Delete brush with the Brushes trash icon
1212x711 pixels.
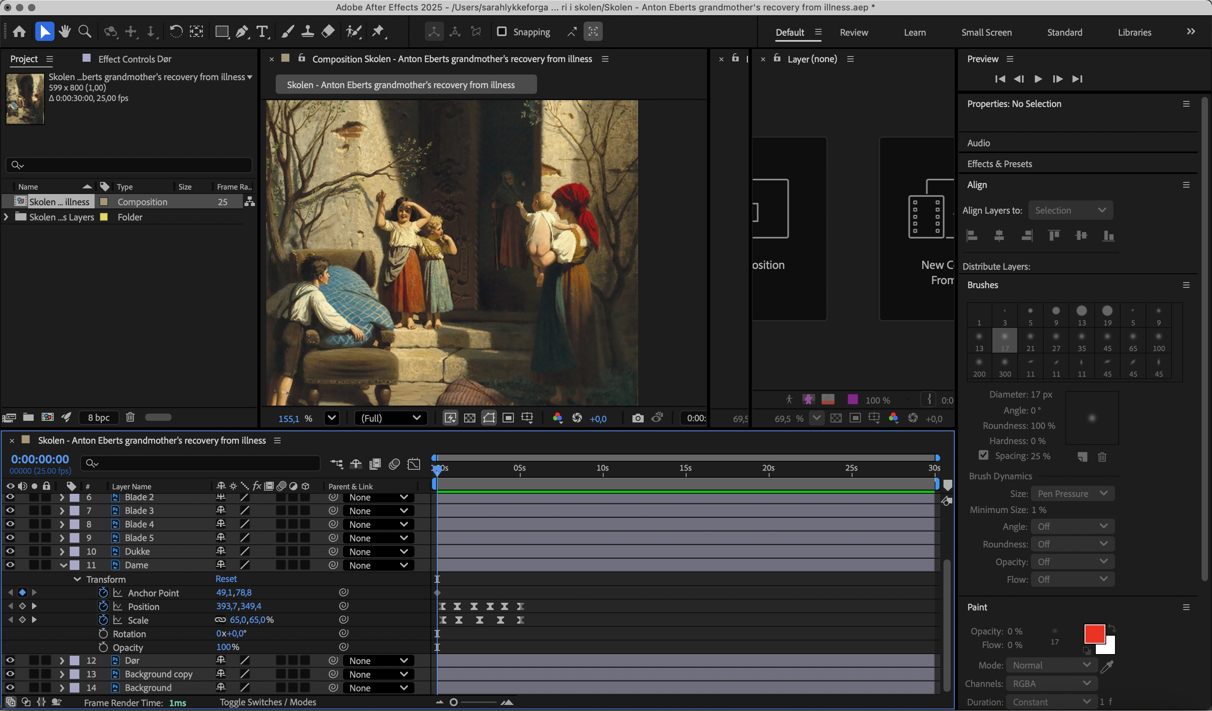coord(1102,456)
